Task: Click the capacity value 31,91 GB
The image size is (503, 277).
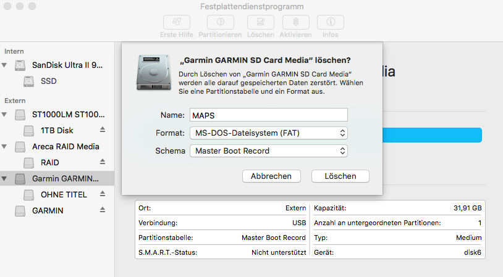Action: (468, 208)
